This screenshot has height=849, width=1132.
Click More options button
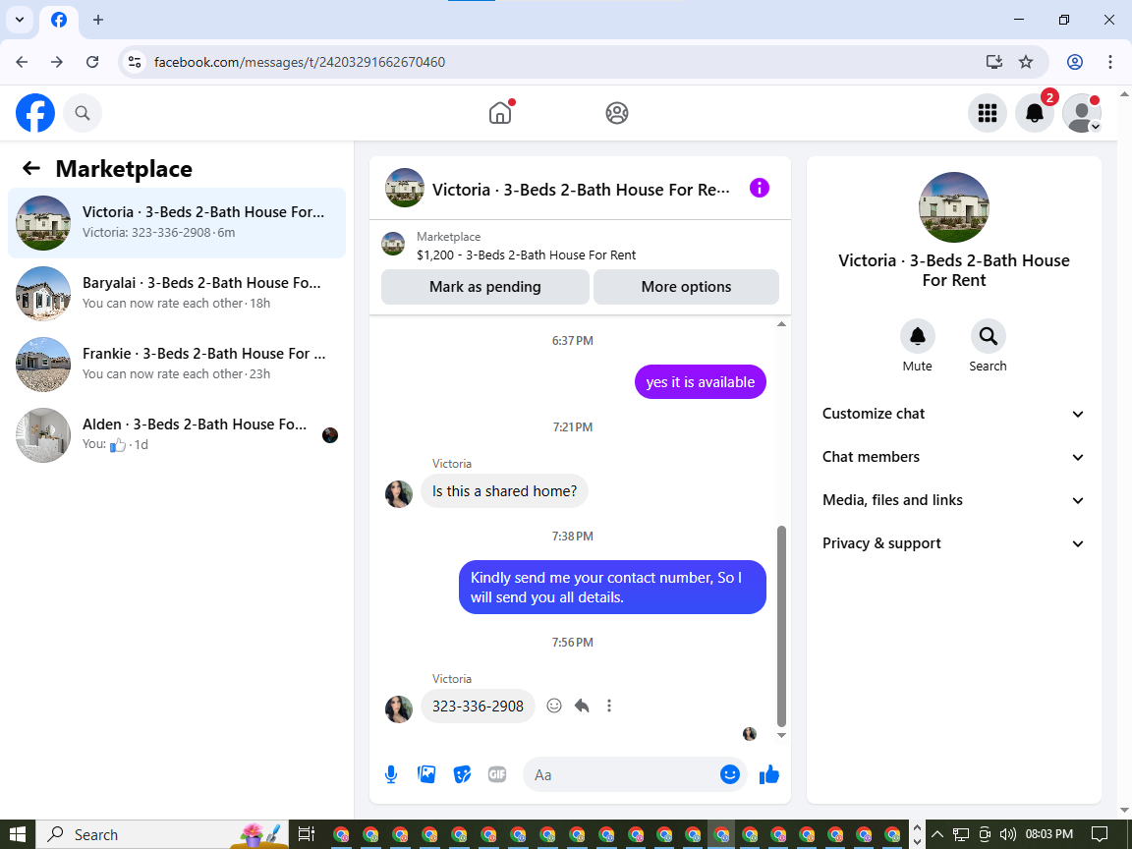pos(686,287)
